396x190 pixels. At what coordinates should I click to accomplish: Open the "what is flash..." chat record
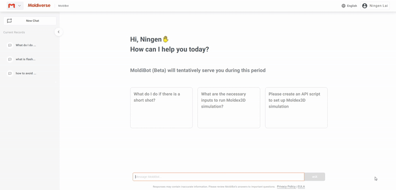point(26,59)
